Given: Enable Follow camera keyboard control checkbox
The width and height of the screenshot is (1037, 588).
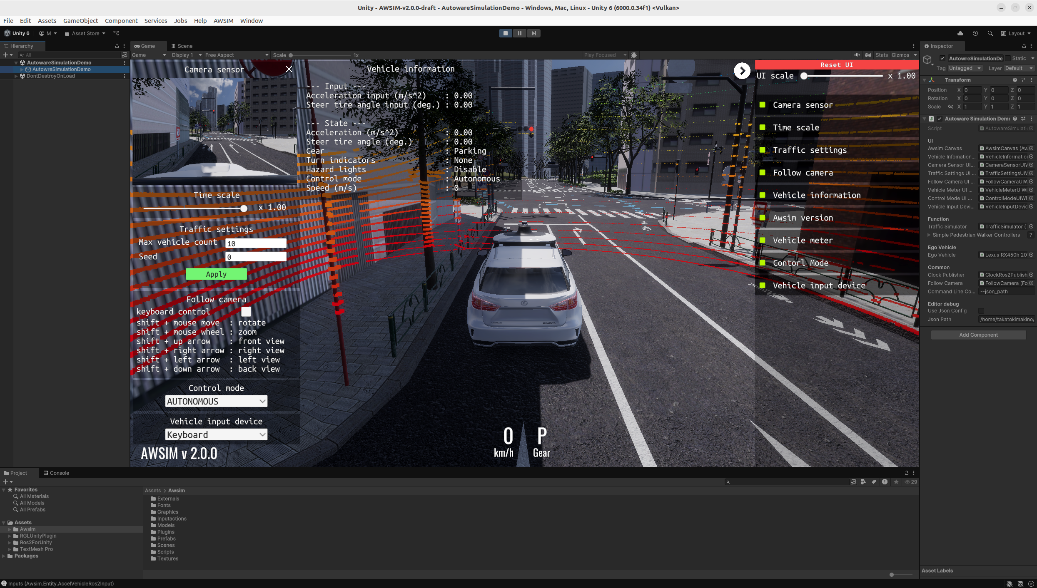Looking at the screenshot, I should click(x=246, y=312).
